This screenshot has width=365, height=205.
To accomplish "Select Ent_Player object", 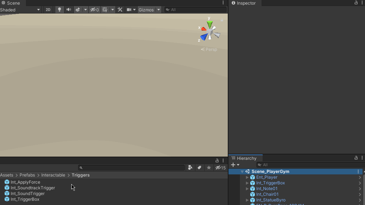I will pos(267,177).
